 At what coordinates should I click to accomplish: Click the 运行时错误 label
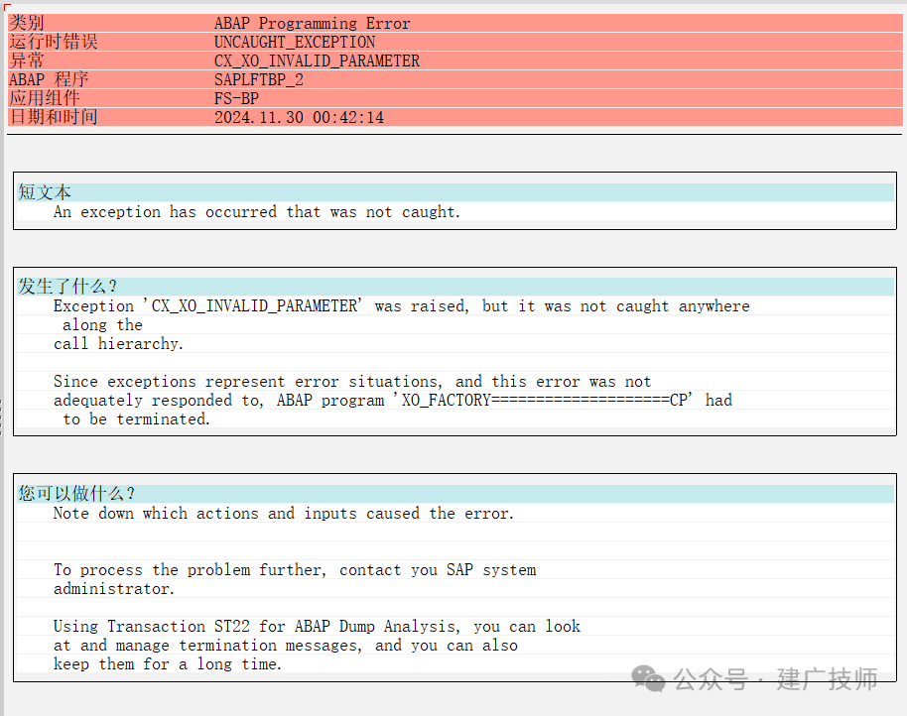(x=54, y=42)
